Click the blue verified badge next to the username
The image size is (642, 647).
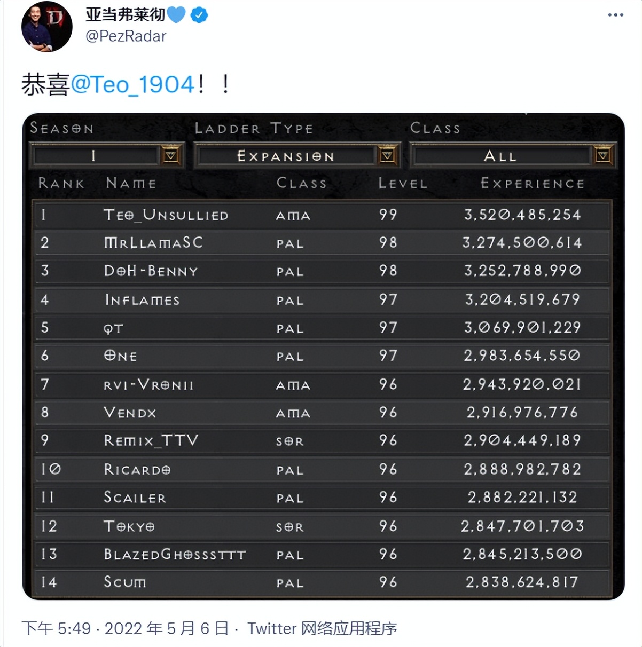point(198,15)
